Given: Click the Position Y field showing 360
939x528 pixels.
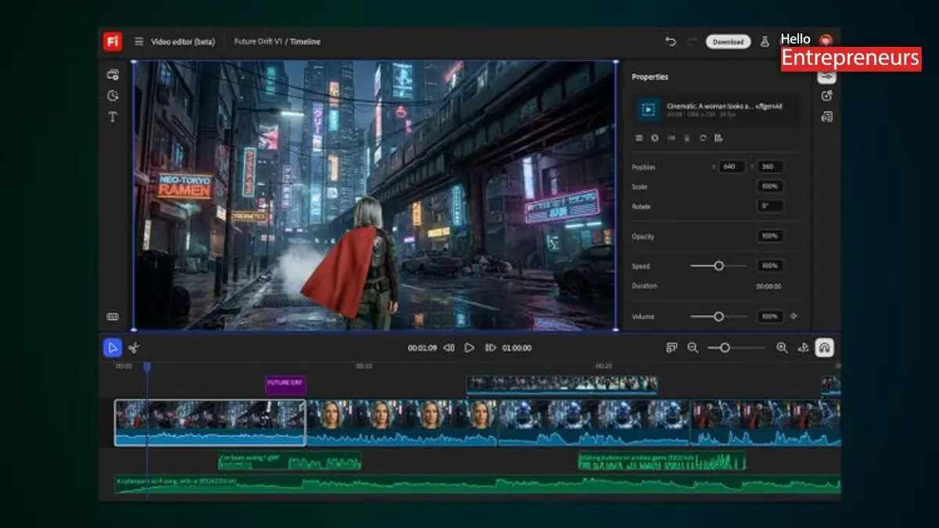Looking at the screenshot, I should tap(770, 167).
